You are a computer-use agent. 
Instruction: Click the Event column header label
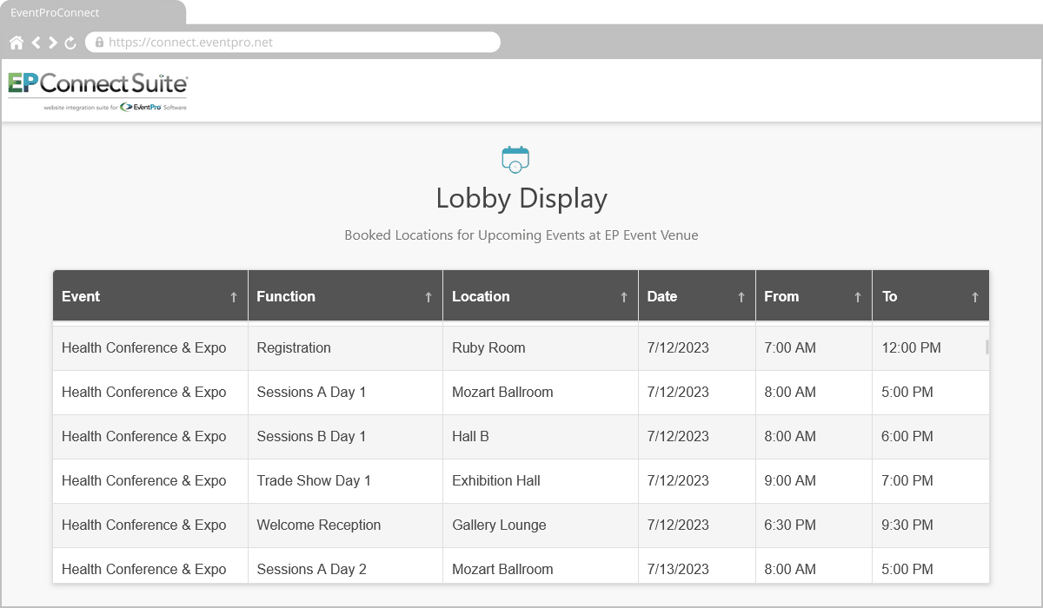click(x=81, y=296)
